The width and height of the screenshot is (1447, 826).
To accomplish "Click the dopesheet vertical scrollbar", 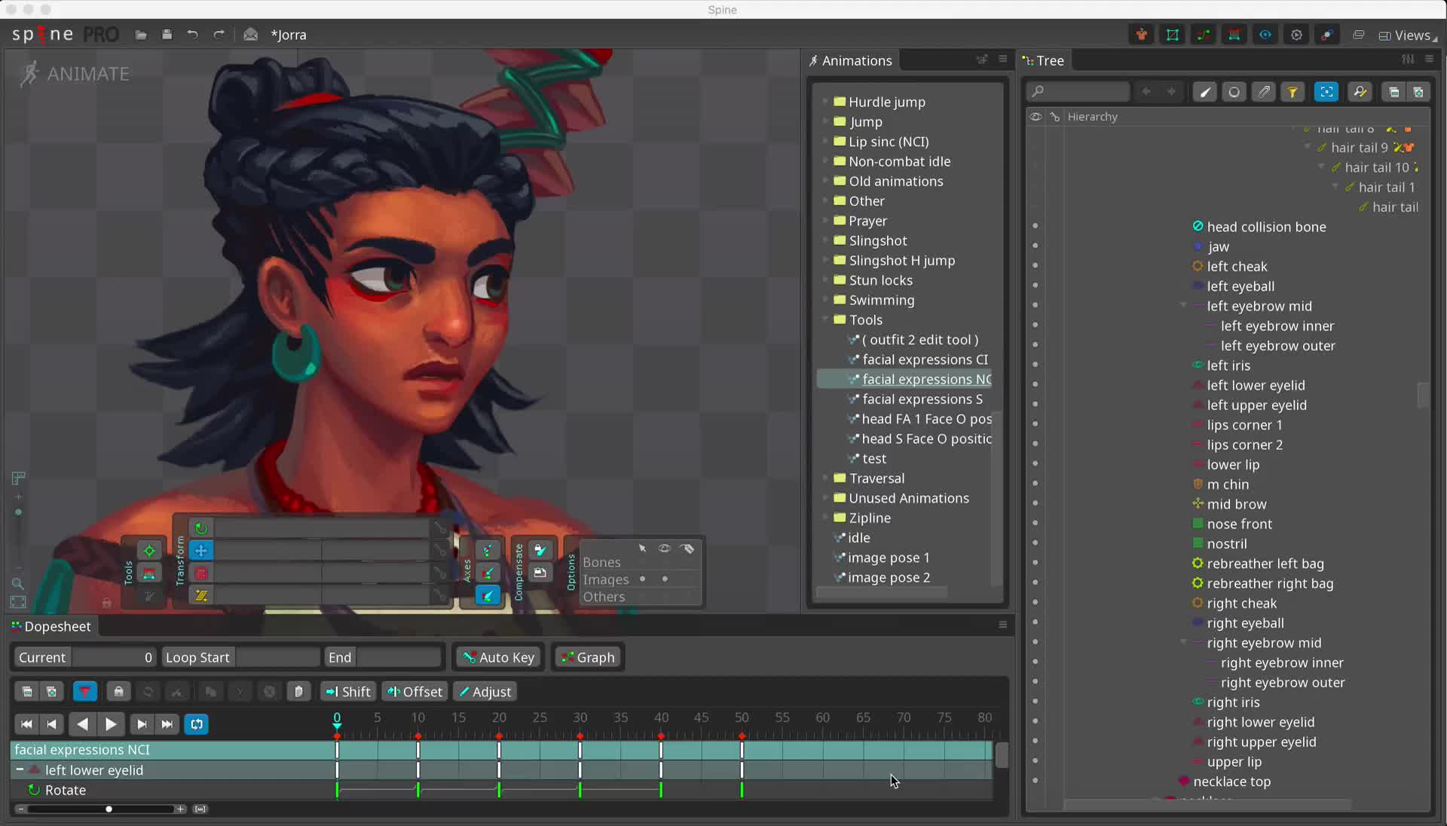I will tap(1002, 755).
